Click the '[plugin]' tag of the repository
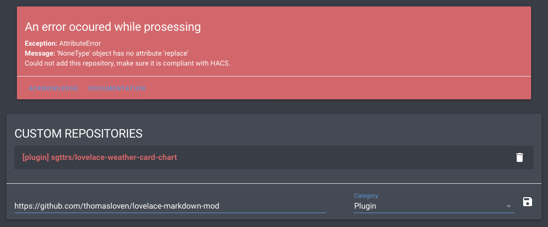Screen dimensions: 548x227 pyautogui.click(x=35, y=157)
